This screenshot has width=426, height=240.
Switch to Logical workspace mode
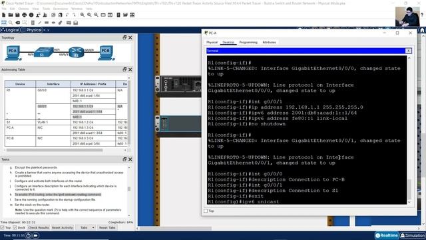(11, 30)
